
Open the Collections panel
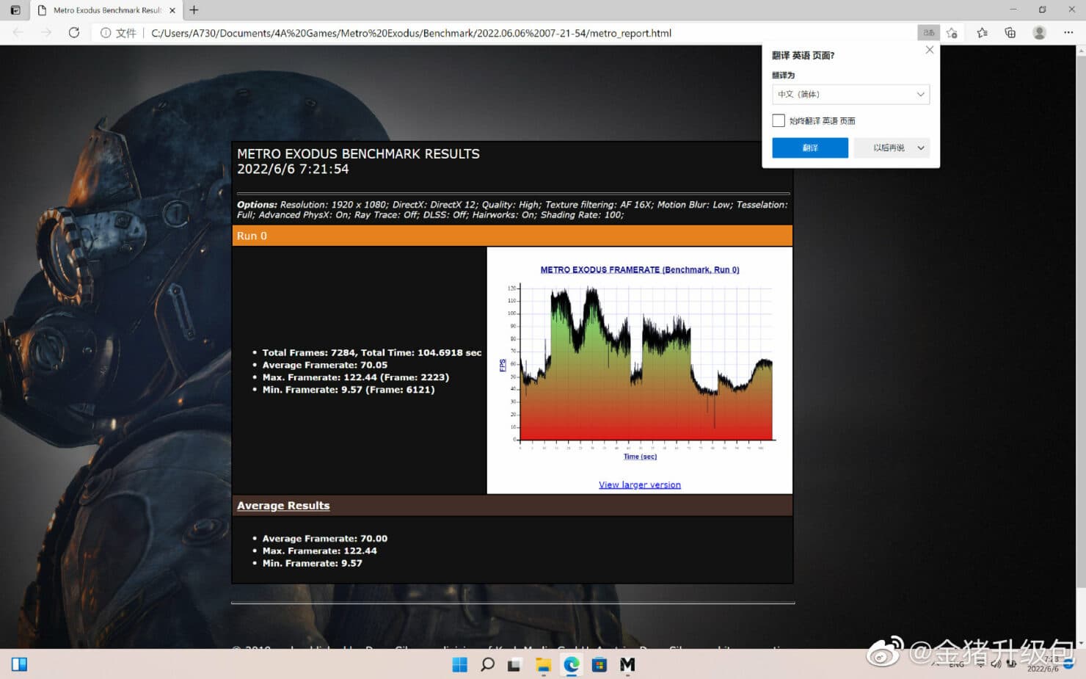point(1010,33)
